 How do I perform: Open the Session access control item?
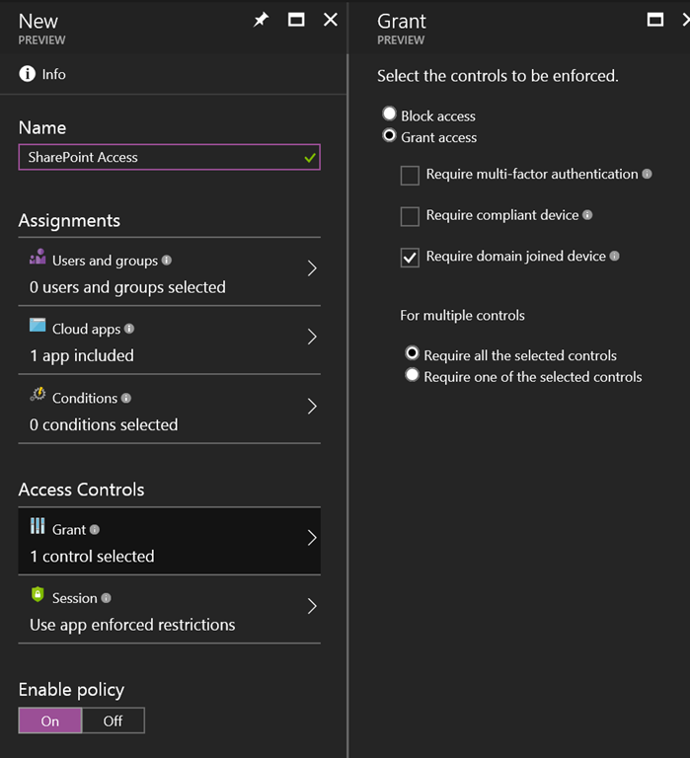pos(168,610)
